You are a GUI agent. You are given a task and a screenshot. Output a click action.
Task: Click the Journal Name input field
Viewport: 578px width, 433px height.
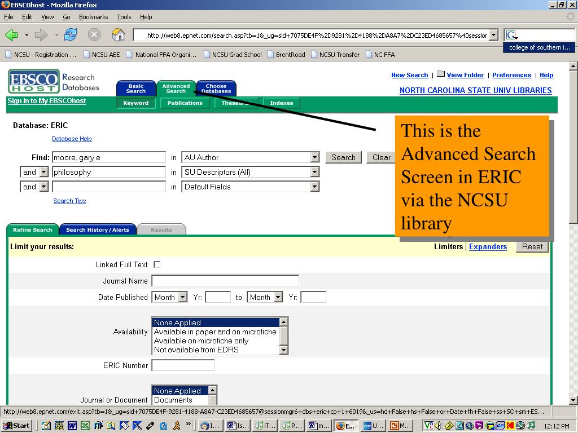coord(225,281)
